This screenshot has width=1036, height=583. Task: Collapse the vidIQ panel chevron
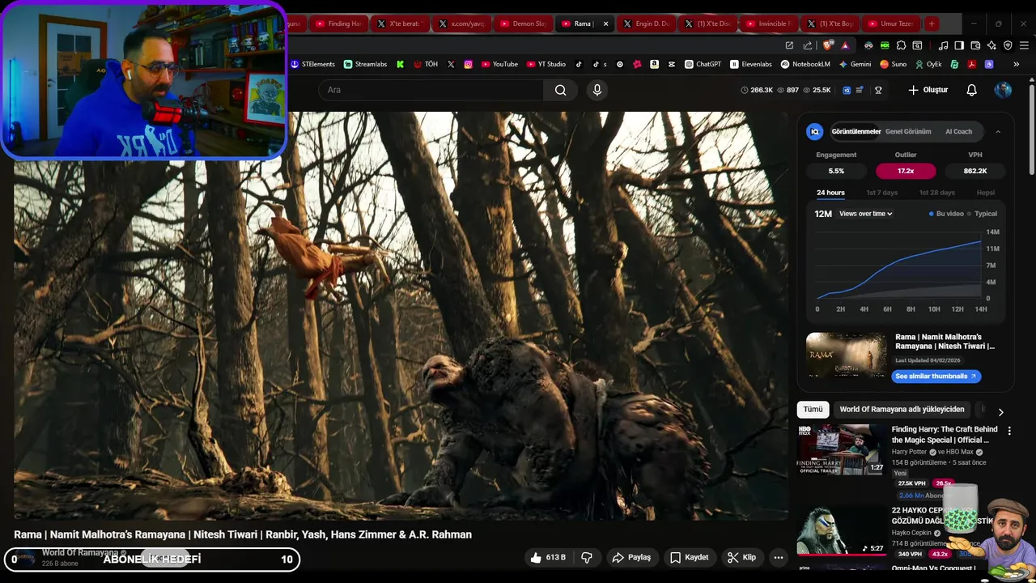pyautogui.click(x=998, y=131)
